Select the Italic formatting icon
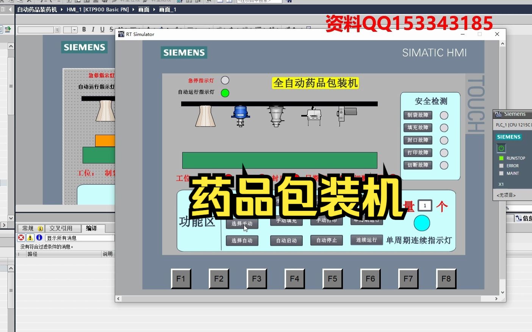The width and height of the screenshot is (532, 332). pyautogui.click(x=92, y=29)
